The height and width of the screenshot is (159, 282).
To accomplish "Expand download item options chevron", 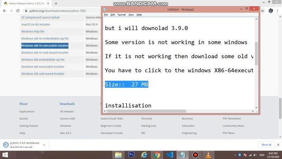I will tap(44, 145).
